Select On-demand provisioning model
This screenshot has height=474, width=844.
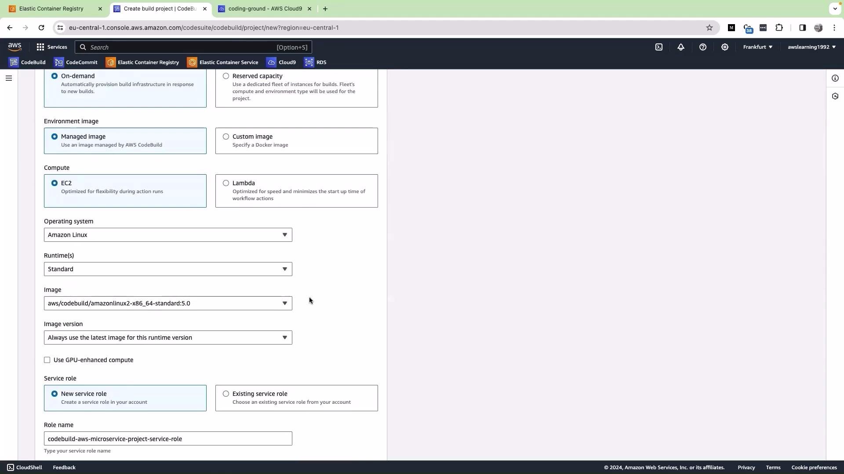pyautogui.click(x=55, y=76)
